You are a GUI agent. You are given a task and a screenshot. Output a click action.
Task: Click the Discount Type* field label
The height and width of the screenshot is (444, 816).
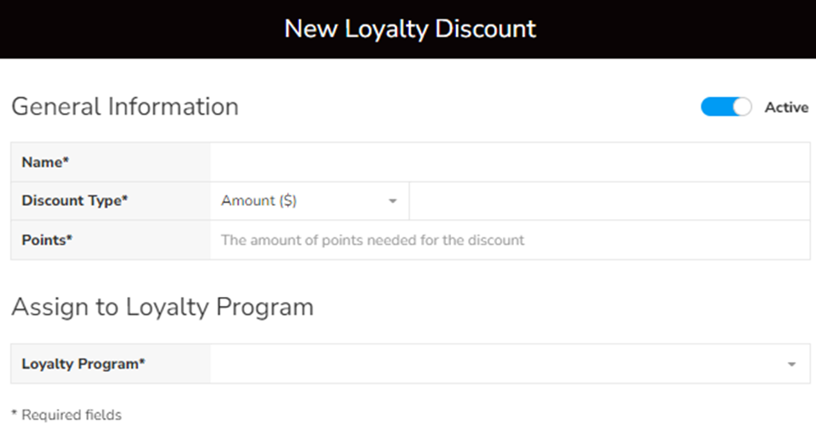click(74, 201)
